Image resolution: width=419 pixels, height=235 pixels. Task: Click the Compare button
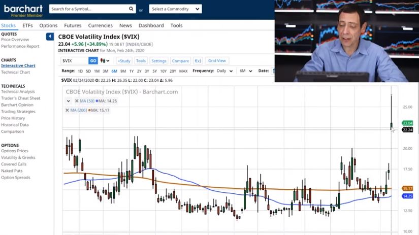click(x=180, y=60)
